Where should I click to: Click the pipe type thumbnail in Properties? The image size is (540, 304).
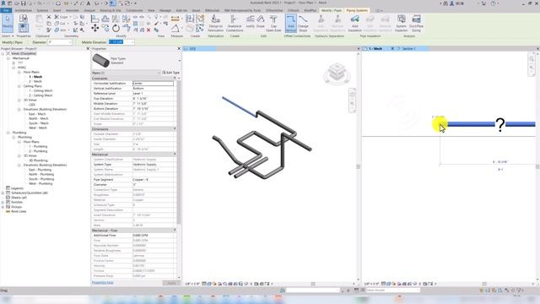(x=101, y=61)
